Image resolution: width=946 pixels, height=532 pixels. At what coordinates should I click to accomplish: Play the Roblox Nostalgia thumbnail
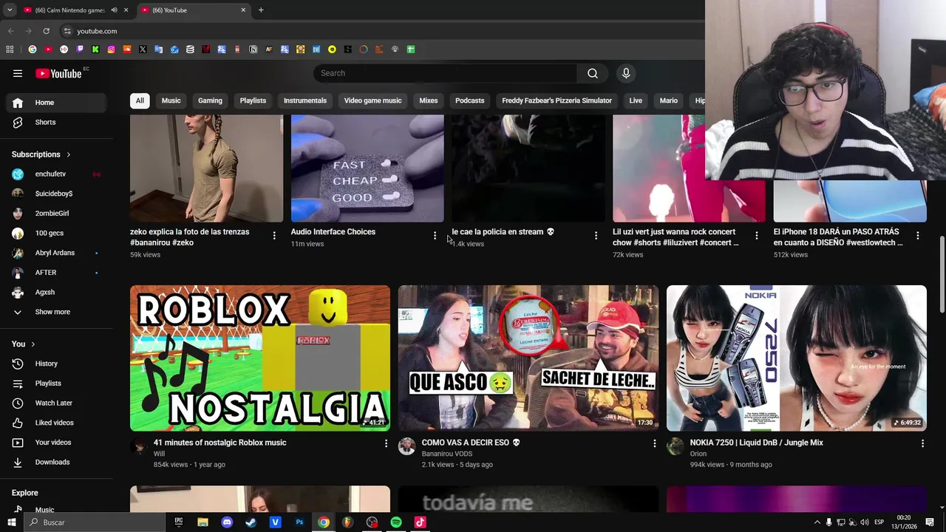[260, 358]
